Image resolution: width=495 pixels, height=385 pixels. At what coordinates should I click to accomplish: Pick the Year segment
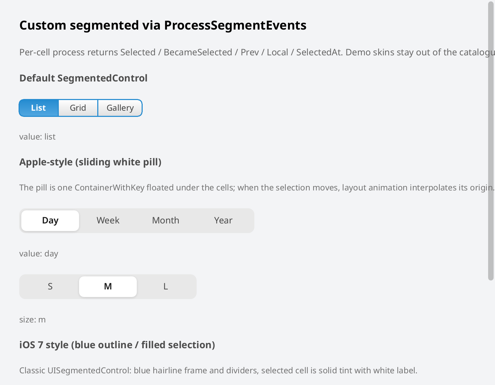pos(223,220)
